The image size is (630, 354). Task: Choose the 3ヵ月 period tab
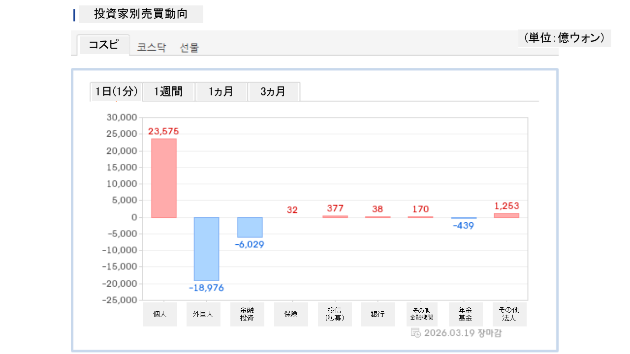tap(274, 91)
